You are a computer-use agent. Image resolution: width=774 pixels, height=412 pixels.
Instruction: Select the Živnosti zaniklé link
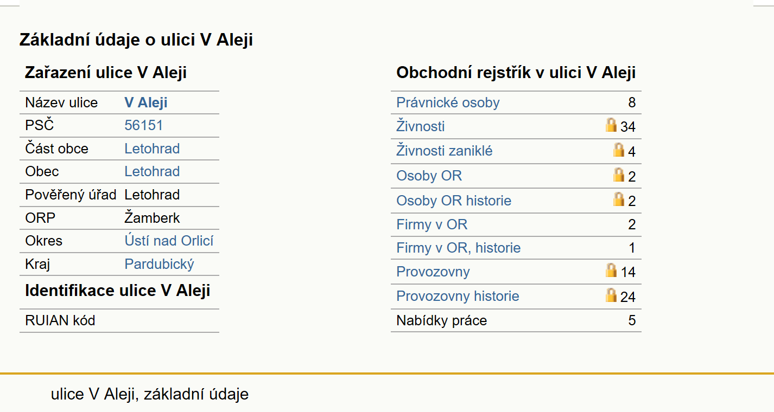point(445,151)
